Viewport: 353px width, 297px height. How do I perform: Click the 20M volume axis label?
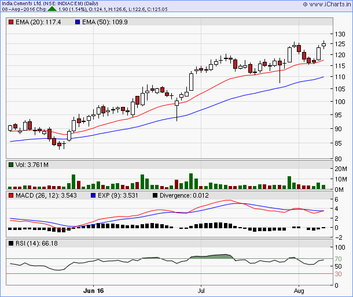point(341,169)
